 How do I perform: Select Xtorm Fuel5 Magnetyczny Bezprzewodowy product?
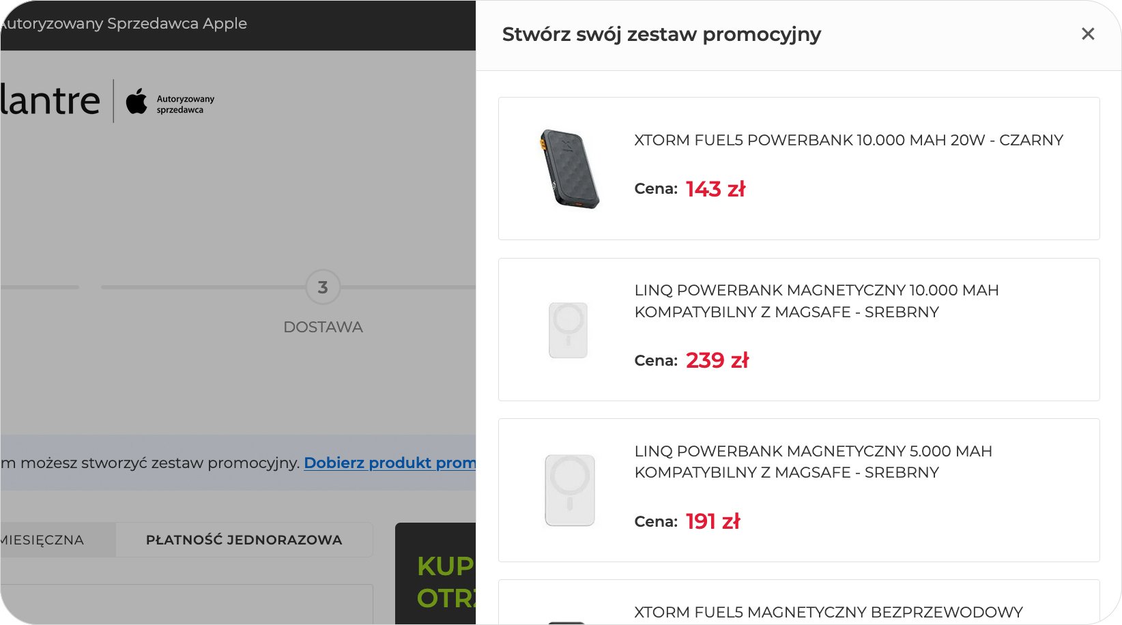point(828,612)
